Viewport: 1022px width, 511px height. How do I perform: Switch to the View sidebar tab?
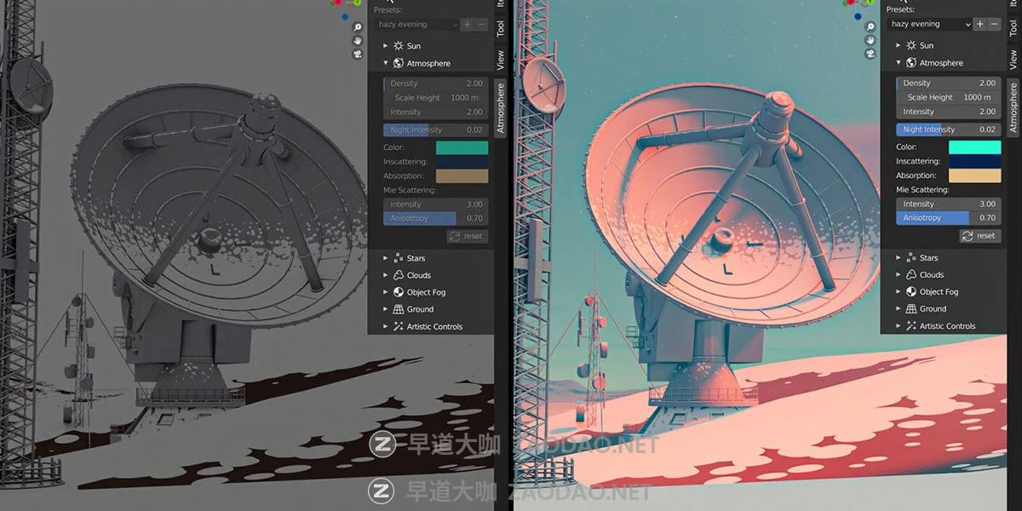[501, 60]
